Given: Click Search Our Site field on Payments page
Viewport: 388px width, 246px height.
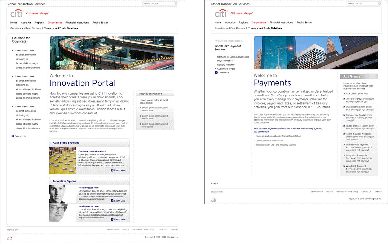Looking at the screenshot, I should (x=364, y=4).
